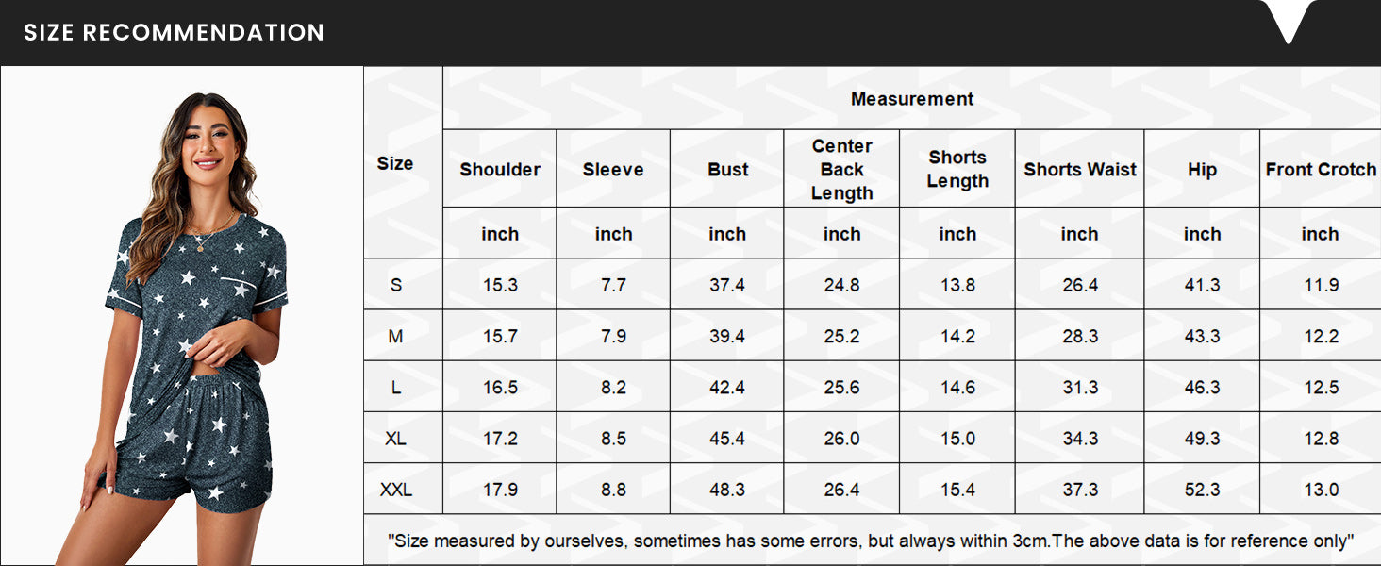The width and height of the screenshot is (1381, 566).
Task: Select the S size row label
Action: (396, 285)
